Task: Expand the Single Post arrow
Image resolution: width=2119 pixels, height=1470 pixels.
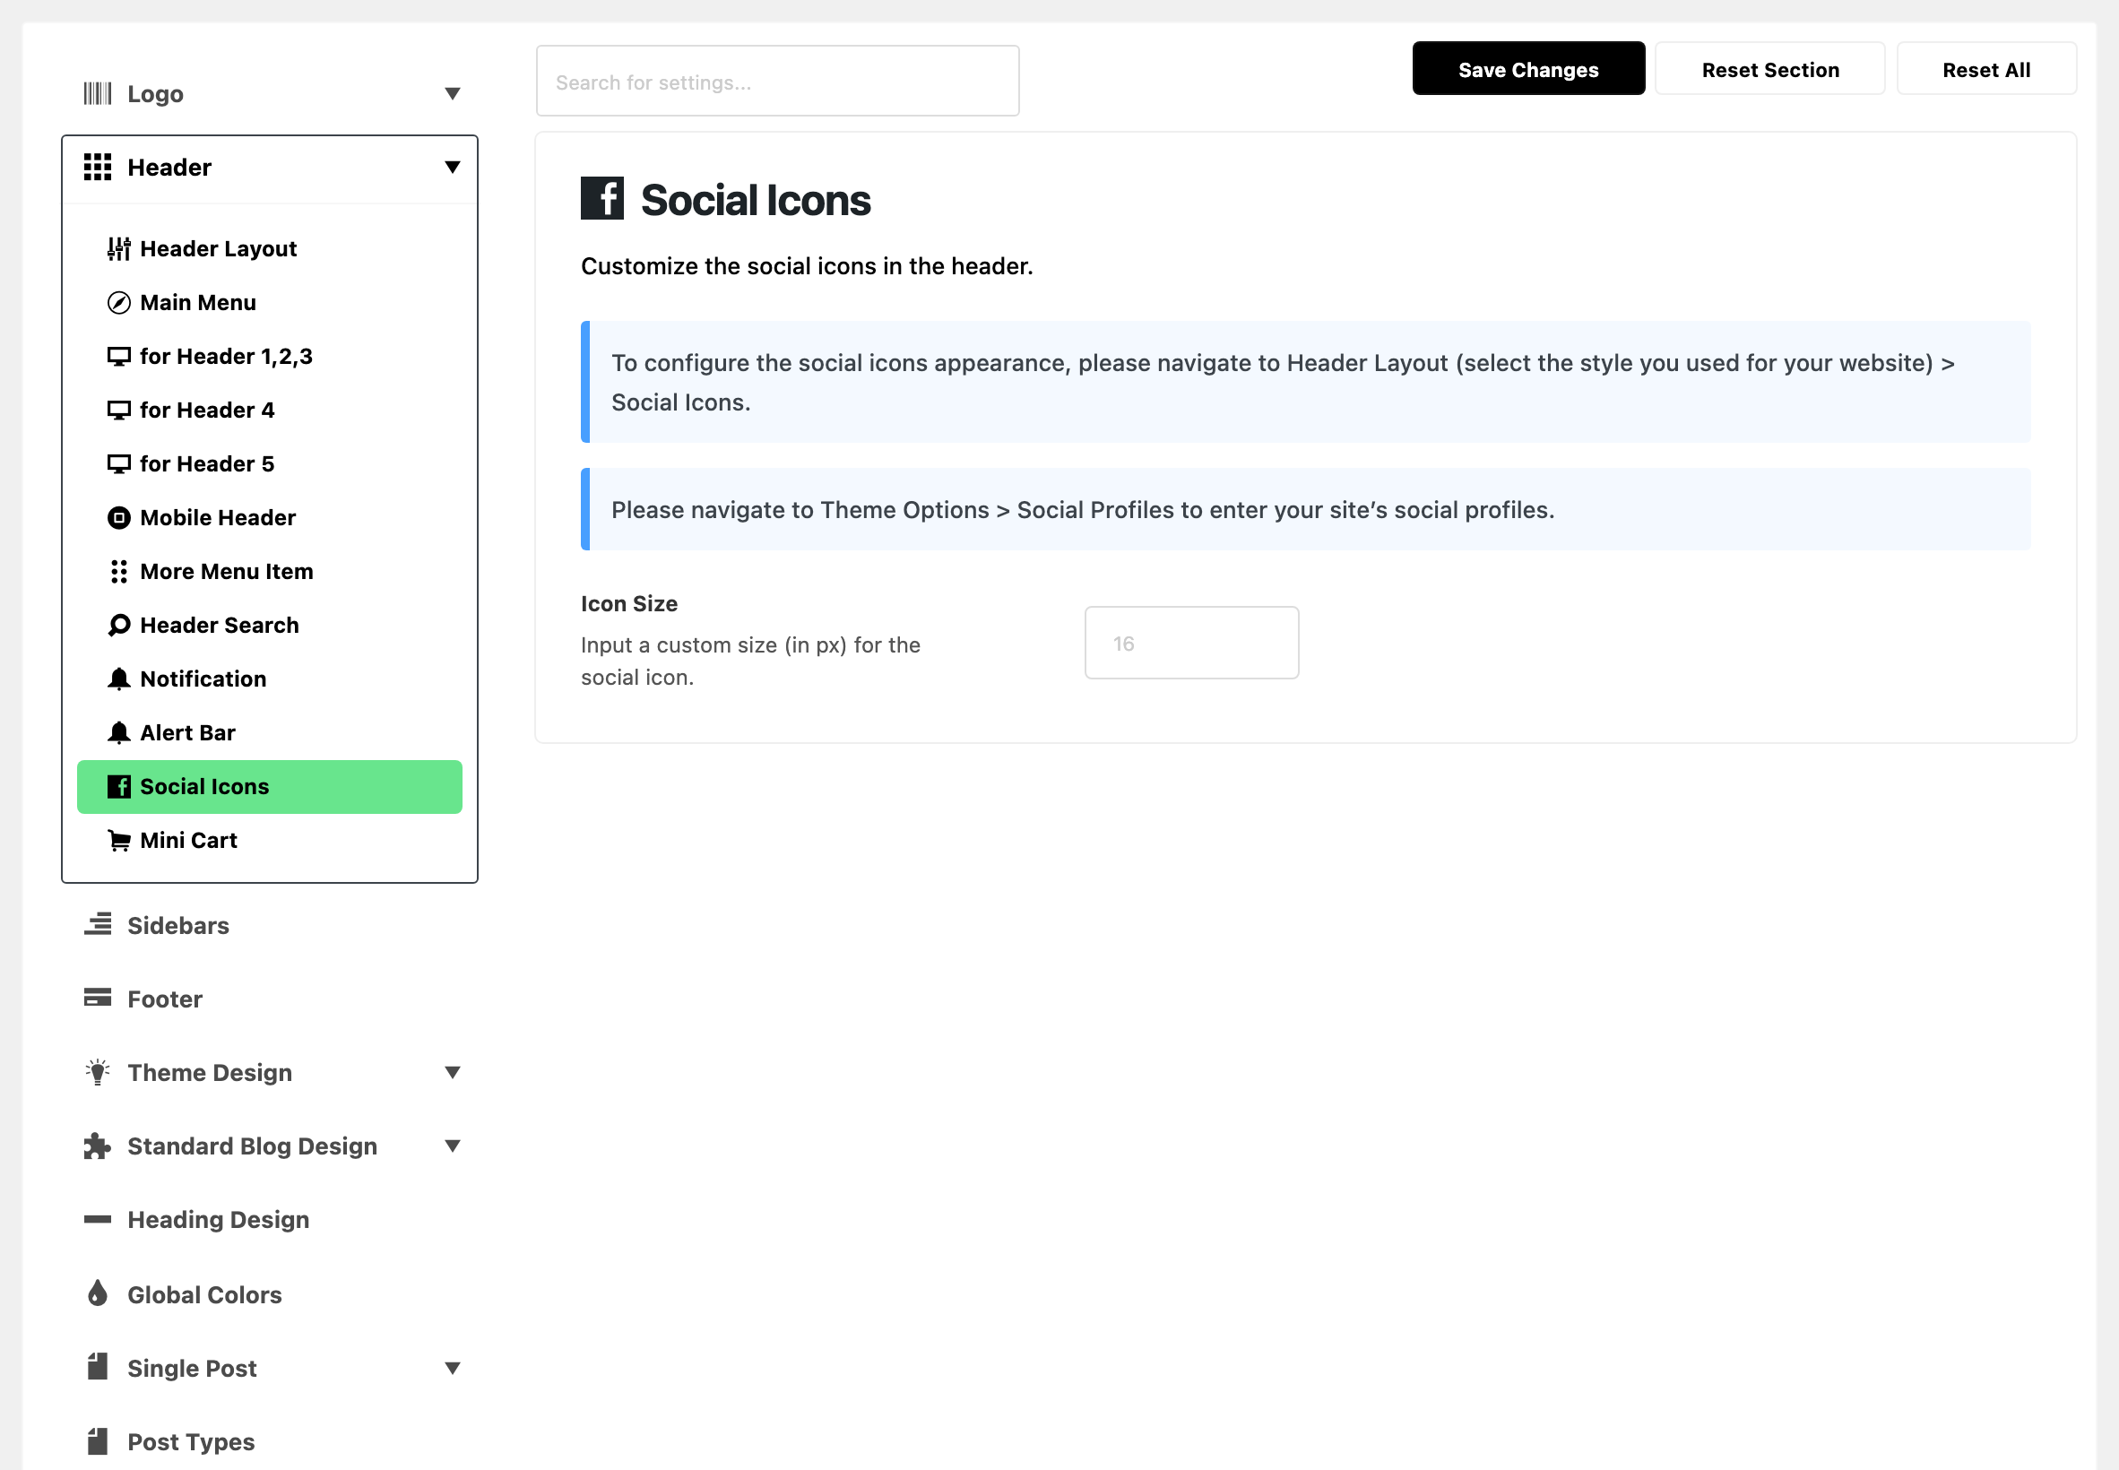Action: click(x=452, y=1369)
